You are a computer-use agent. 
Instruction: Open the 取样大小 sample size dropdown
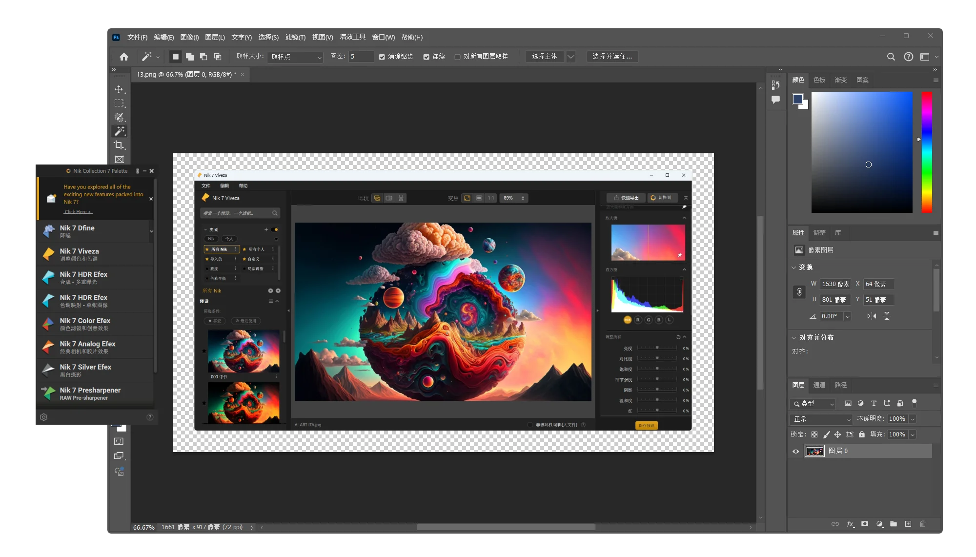coord(296,57)
